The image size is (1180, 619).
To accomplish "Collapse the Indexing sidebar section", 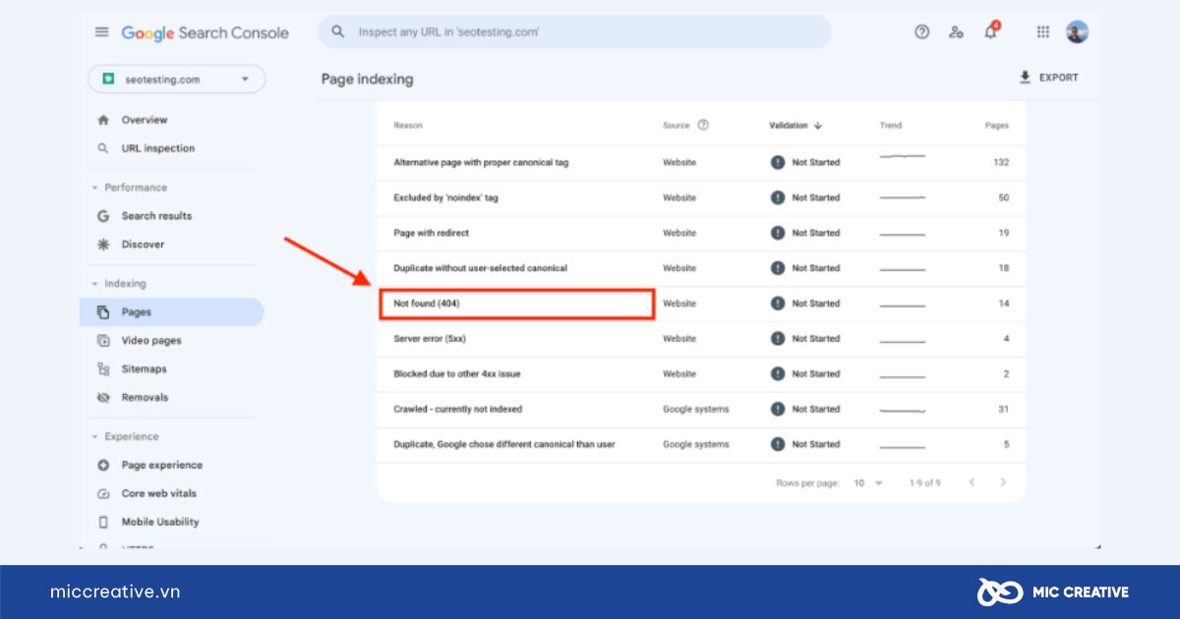I will click(x=118, y=284).
